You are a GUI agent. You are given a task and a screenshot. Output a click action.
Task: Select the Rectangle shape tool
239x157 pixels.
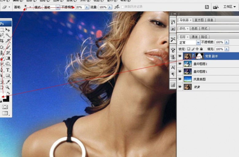click(8, 75)
